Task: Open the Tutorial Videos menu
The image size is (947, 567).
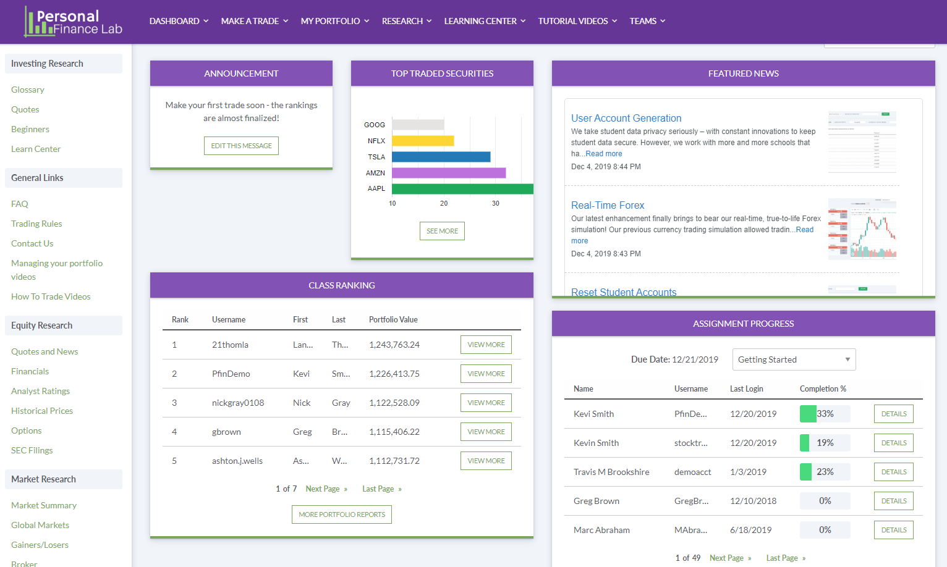Action: point(577,21)
